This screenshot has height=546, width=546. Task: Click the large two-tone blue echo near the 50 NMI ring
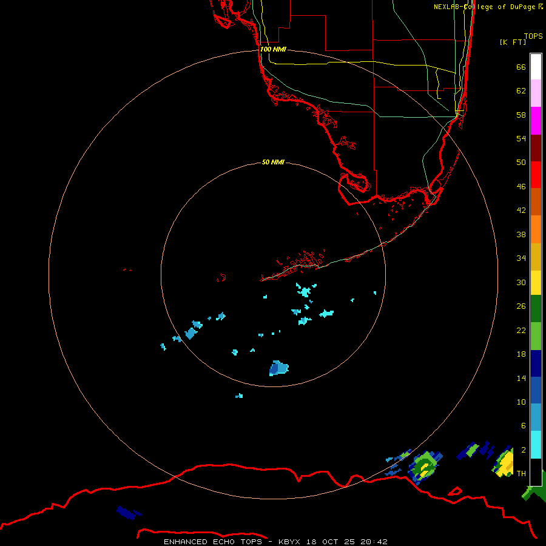[278, 368]
